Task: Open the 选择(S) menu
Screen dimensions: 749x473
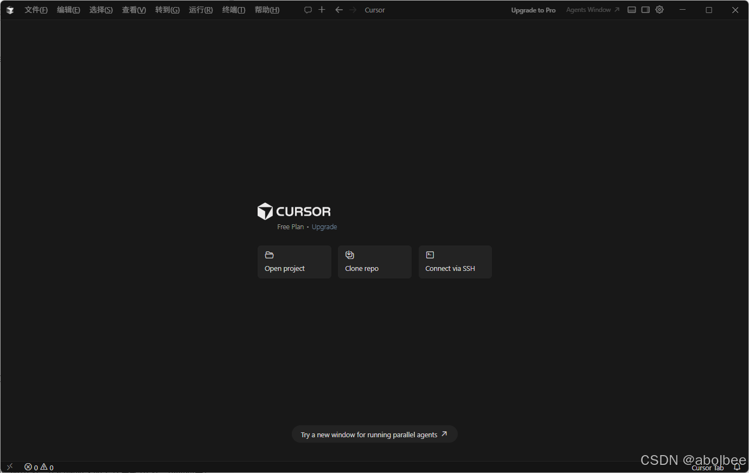Action: (101, 10)
